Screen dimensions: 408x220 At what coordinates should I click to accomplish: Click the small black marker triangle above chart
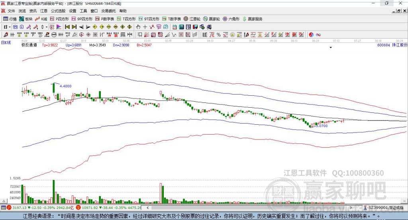[331, 48]
